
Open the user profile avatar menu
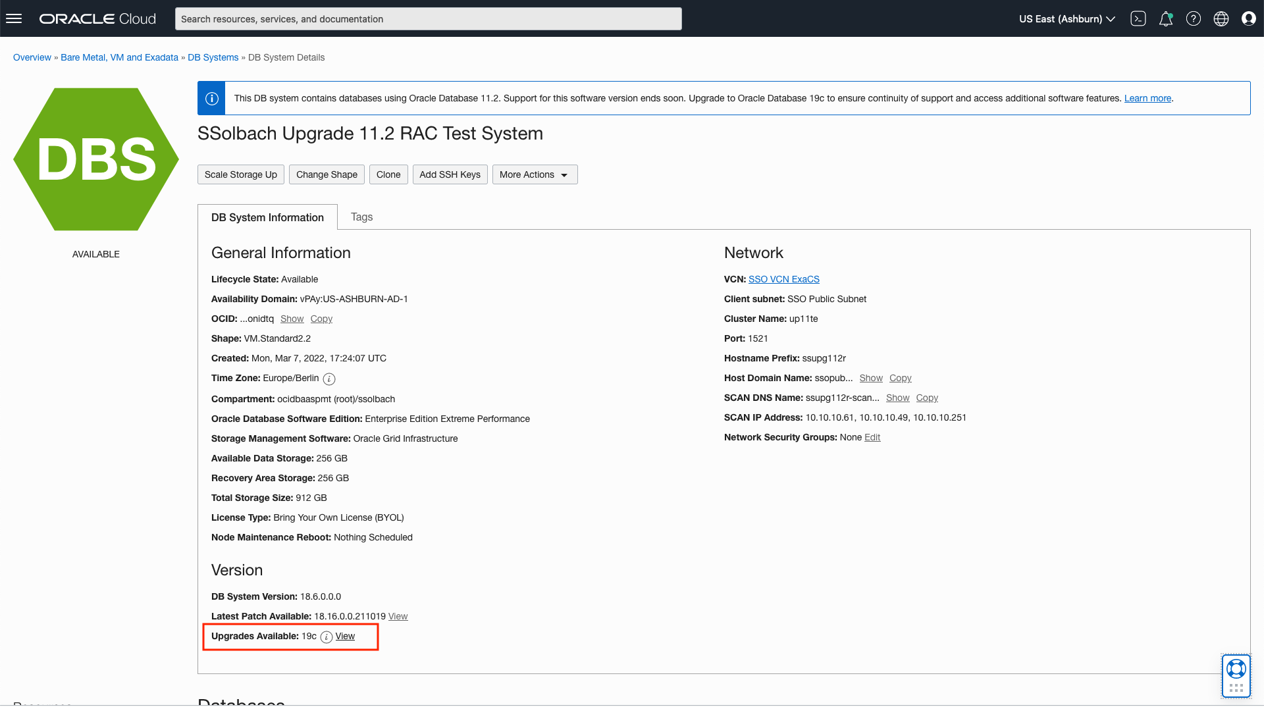(1249, 18)
